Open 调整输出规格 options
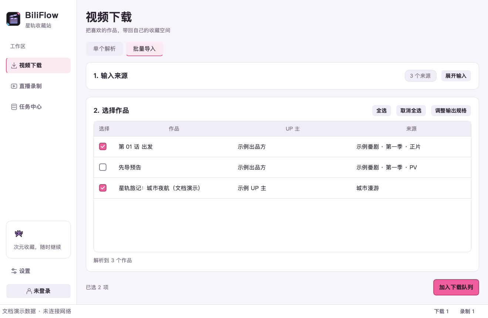 pos(451,111)
